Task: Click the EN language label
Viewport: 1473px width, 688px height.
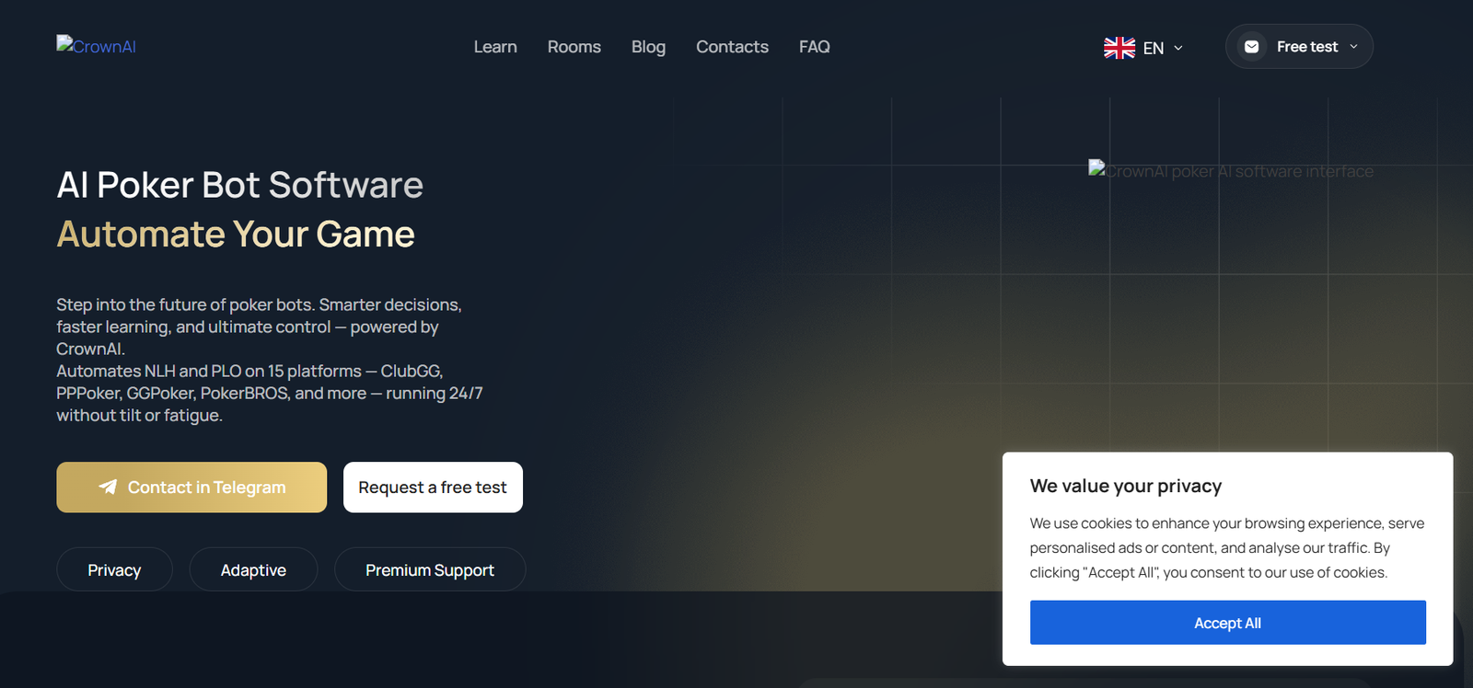Action: click(x=1154, y=48)
